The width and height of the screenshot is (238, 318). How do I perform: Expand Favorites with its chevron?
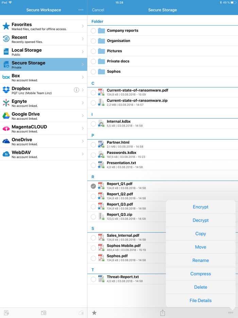pos(83,26)
